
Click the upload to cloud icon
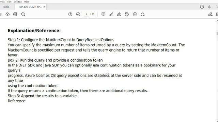(x=7, y=14)
